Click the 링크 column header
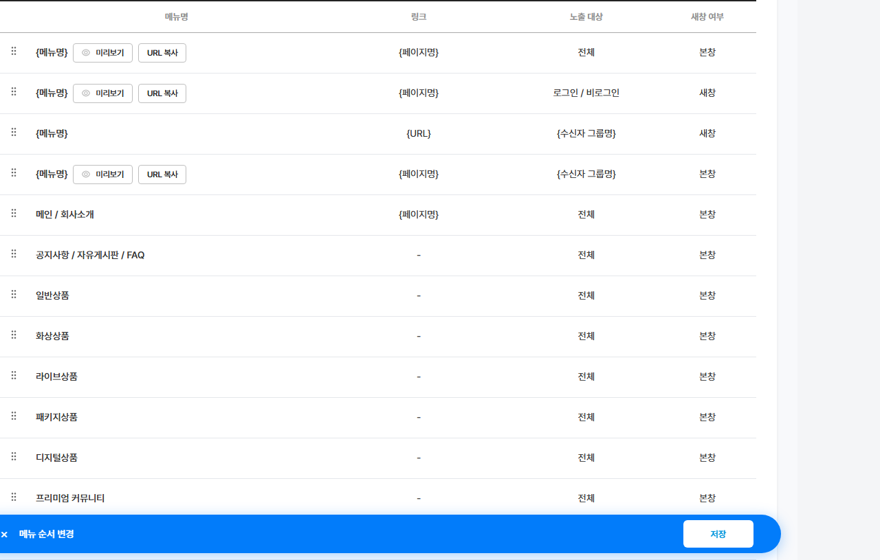 point(419,16)
